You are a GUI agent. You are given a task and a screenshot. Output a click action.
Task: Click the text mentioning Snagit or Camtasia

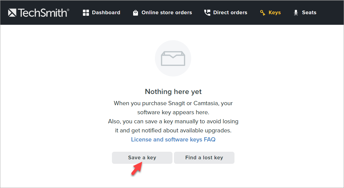tap(173, 103)
